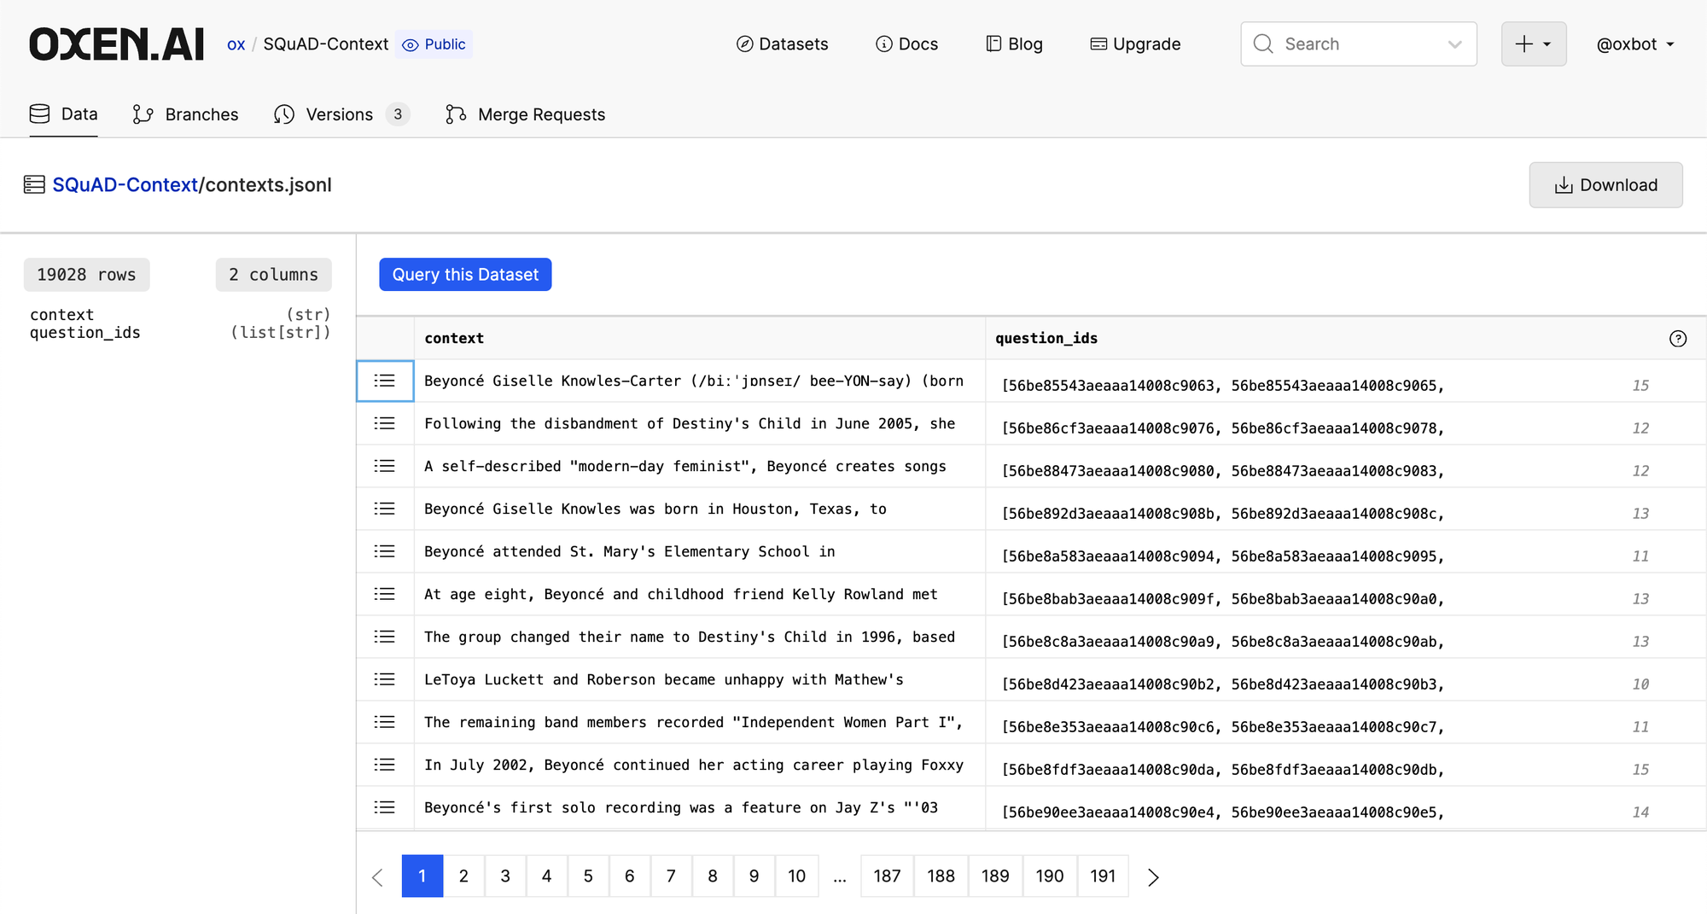Screen dimensions: 1707x914
Task: Click the Public visibility badge
Action: pyautogui.click(x=435, y=44)
